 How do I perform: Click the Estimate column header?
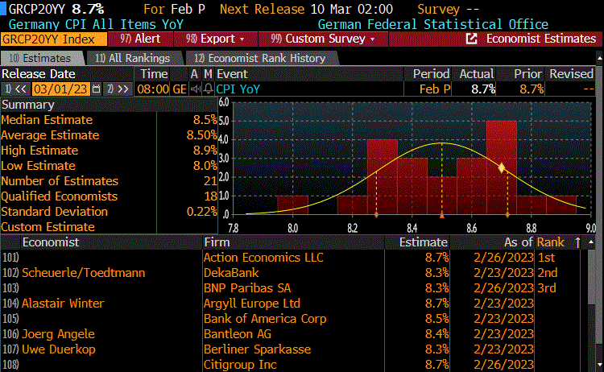pyautogui.click(x=423, y=242)
